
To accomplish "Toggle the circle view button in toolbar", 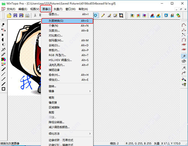I will point(96,15).
